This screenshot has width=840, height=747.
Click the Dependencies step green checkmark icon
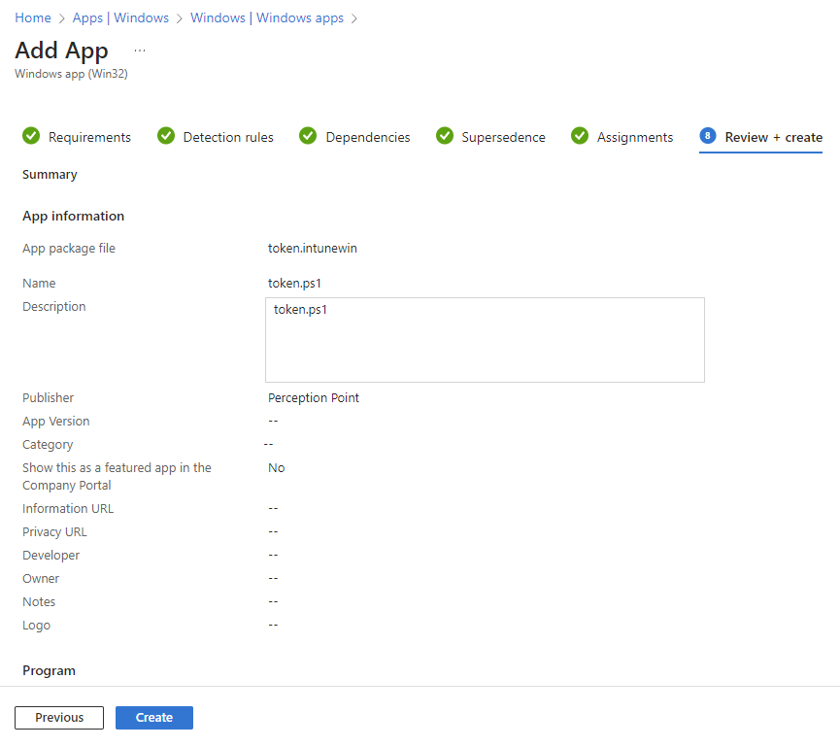click(x=308, y=136)
